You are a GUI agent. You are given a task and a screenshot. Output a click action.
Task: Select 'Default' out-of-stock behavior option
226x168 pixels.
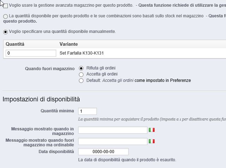point(81,80)
